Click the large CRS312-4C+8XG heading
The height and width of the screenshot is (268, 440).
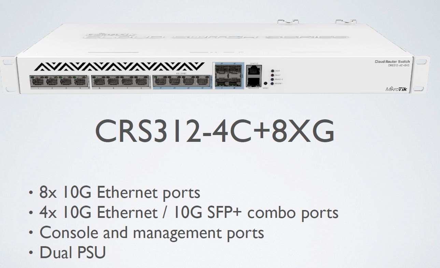tap(215, 131)
